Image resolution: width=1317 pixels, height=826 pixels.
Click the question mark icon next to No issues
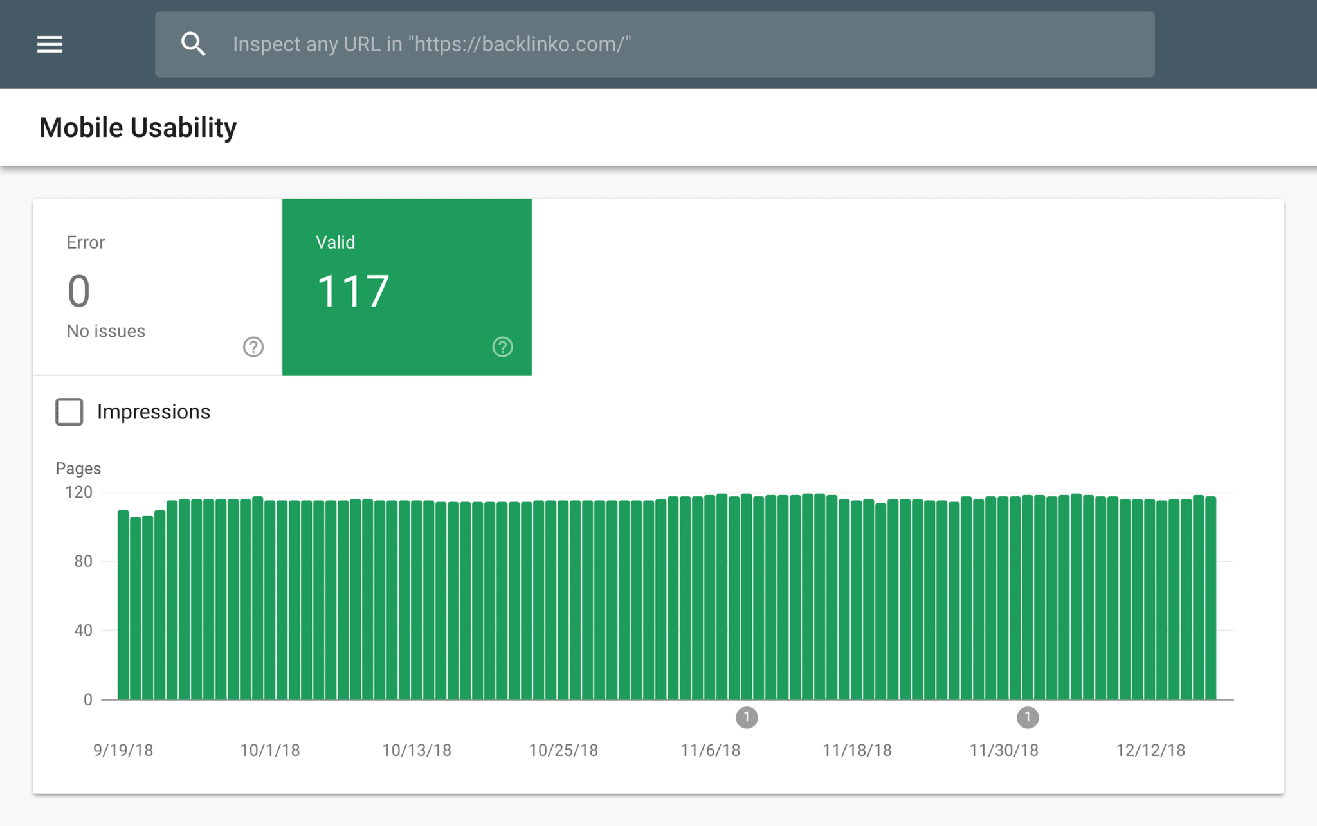253,347
